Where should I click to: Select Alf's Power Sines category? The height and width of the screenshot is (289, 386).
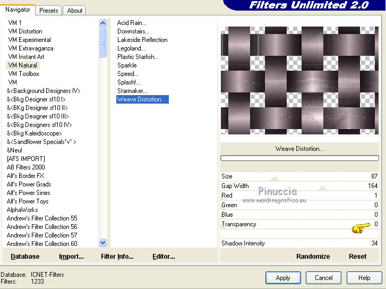(28, 193)
